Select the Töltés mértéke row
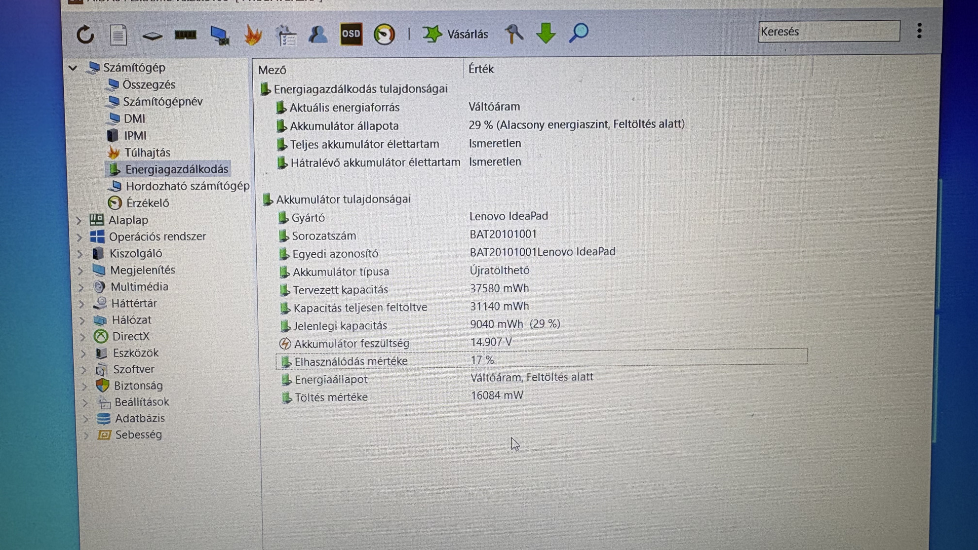978x550 pixels. 331,397
